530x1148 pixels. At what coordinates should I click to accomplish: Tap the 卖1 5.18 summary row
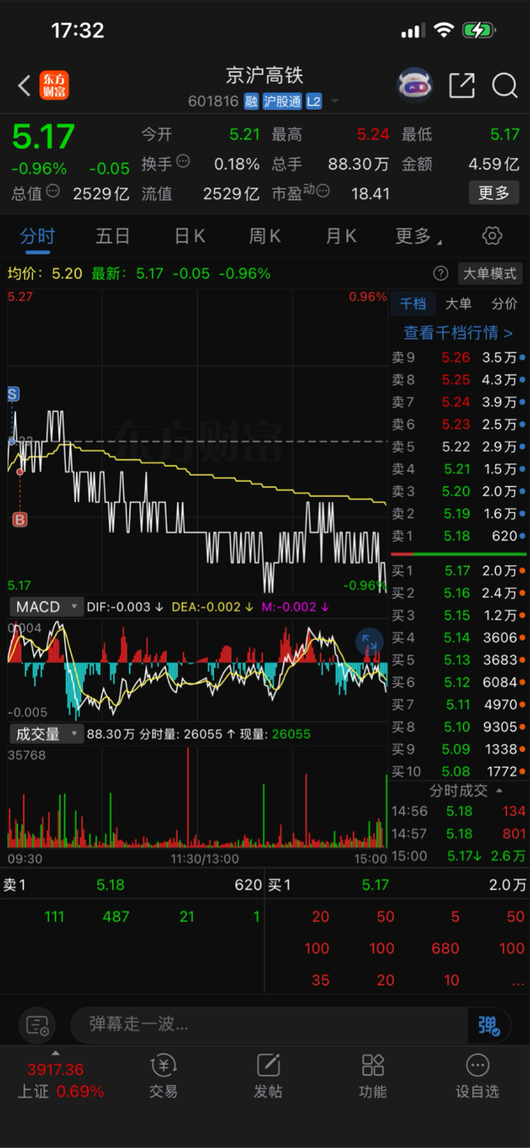tap(132, 885)
